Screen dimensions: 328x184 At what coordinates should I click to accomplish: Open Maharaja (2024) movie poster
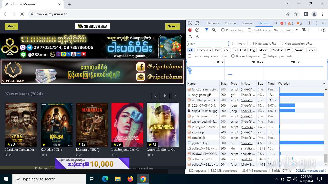point(92,125)
